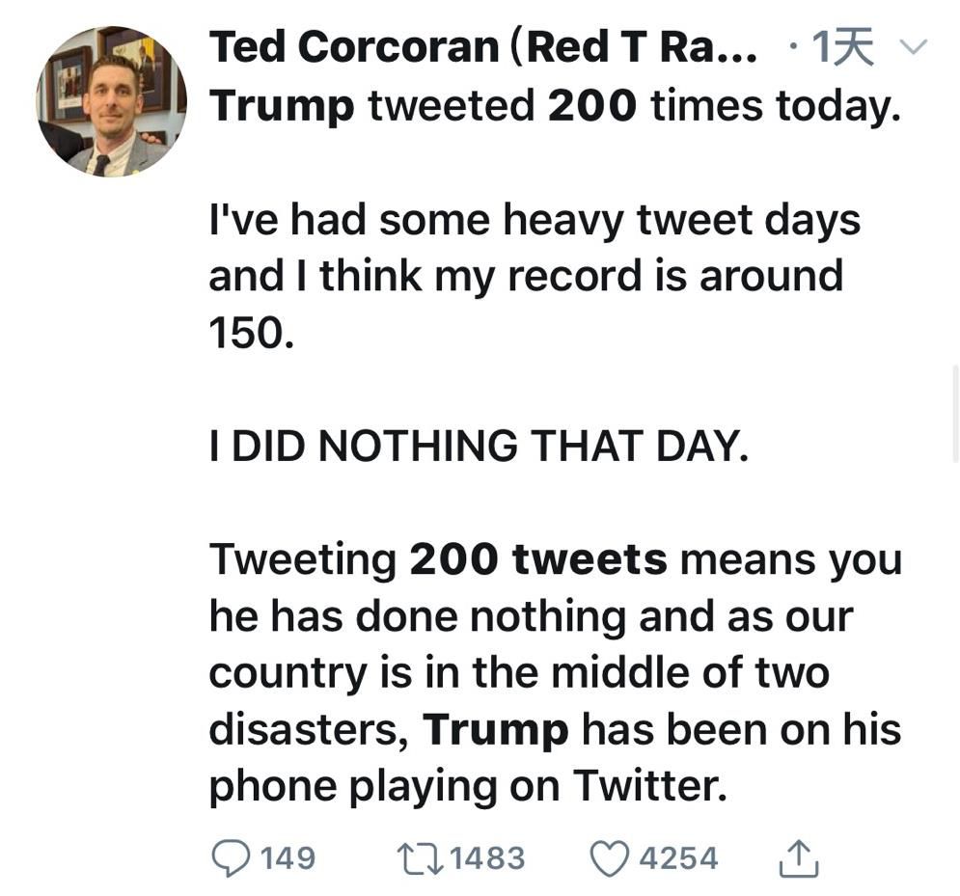Click the reply speech bubble icon

(x=230, y=857)
